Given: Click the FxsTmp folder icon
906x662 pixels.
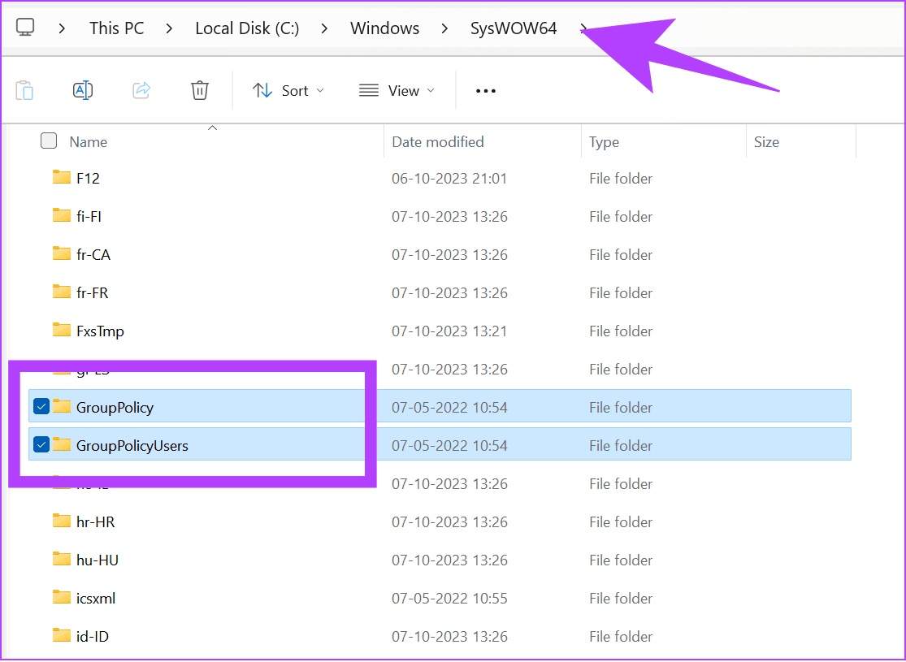Looking at the screenshot, I should tap(62, 330).
